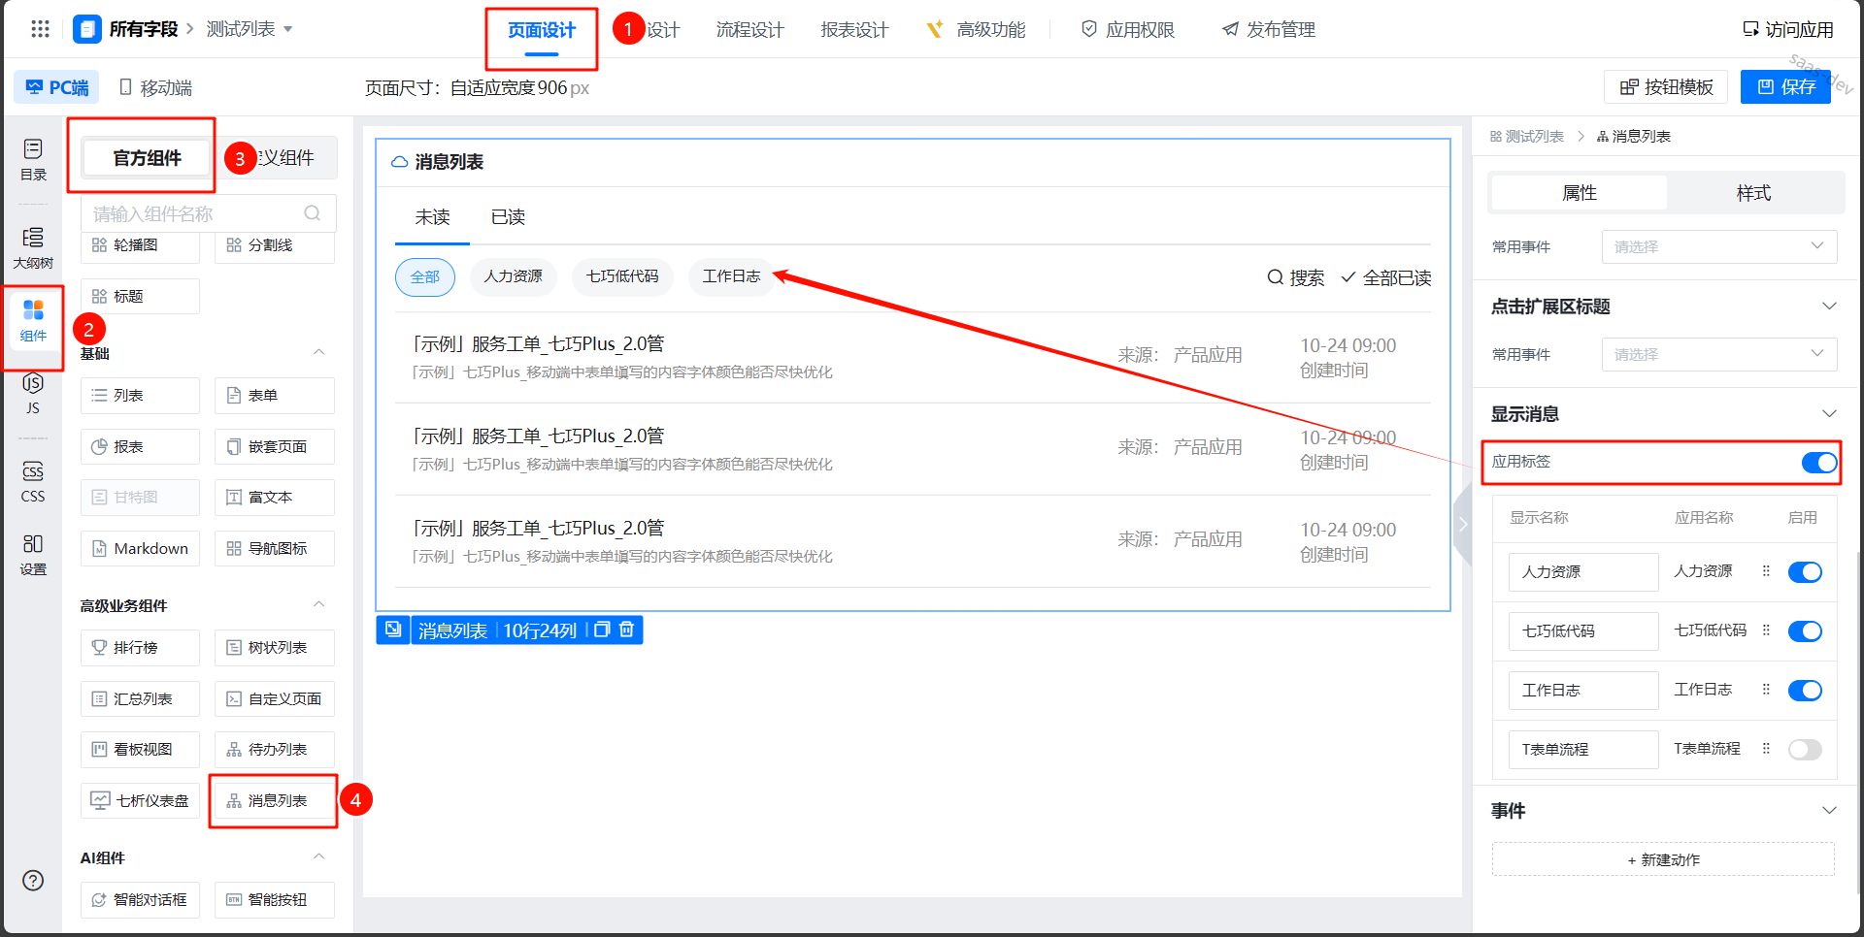Image resolution: width=1864 pixels, height=937 pixels.
Task: Click the help question mark icon
Action: tap(33, 880)
